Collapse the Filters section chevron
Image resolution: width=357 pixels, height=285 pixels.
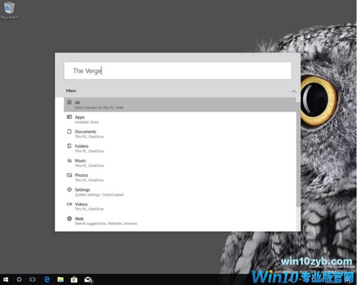pyautogui.click(x=294, y=92)
